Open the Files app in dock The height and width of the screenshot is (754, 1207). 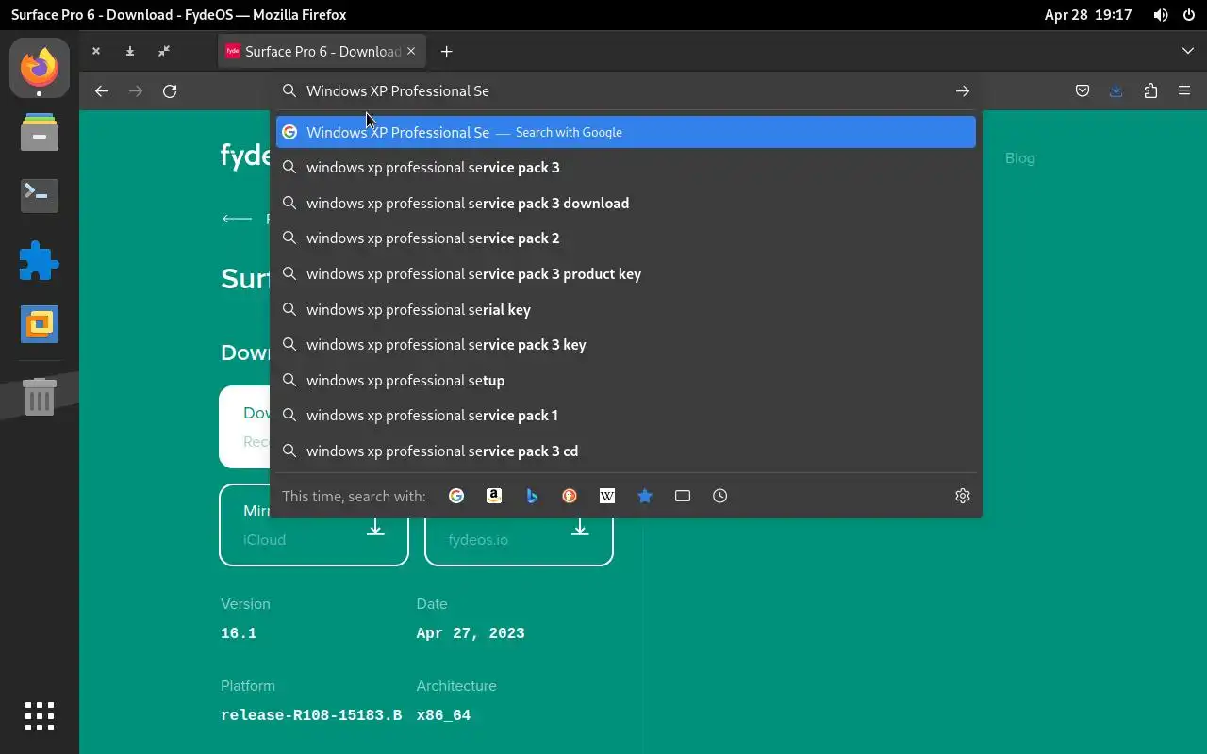click(x=40, y=132)
